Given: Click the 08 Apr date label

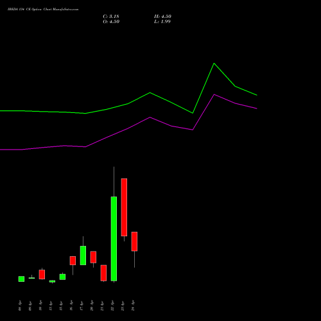Looking at the screenshot, I should 20,306.
